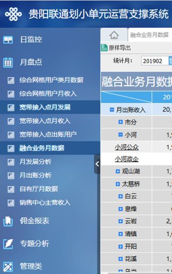Select 融合业务月数据 in sidebar

[42, 148]
